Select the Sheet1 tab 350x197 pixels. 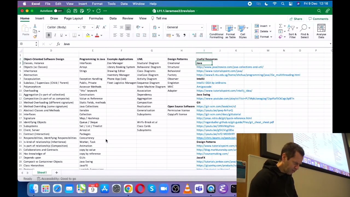pyautogui.click(x=42, y=173)
